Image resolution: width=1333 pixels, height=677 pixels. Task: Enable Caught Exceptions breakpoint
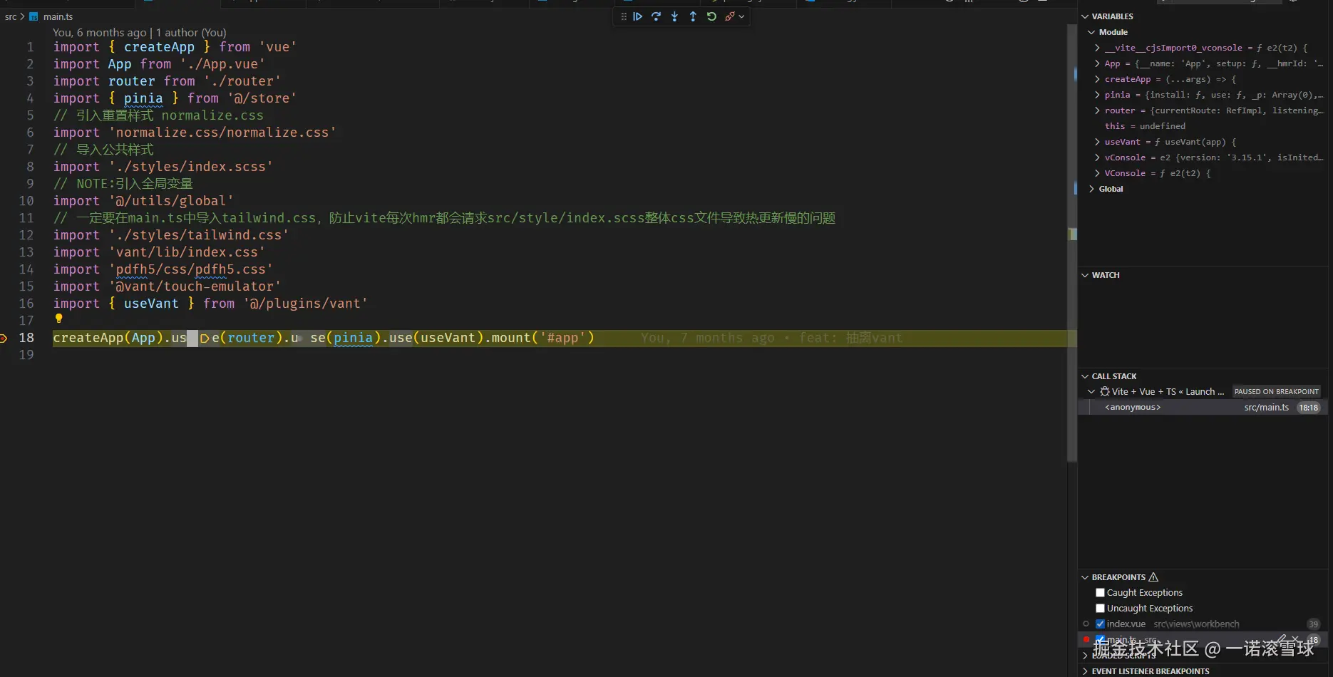click(1100, 592)
